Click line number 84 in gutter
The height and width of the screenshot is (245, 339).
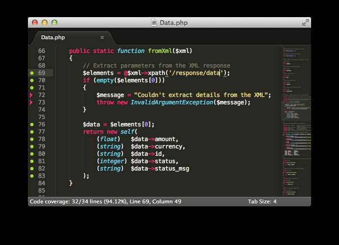click(42, 183)
